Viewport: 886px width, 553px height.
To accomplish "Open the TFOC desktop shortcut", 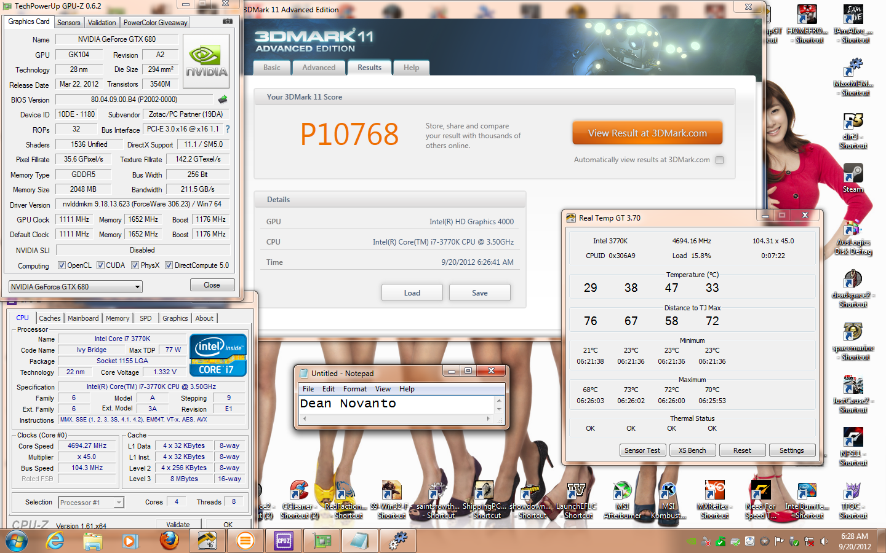I will 853,500.
